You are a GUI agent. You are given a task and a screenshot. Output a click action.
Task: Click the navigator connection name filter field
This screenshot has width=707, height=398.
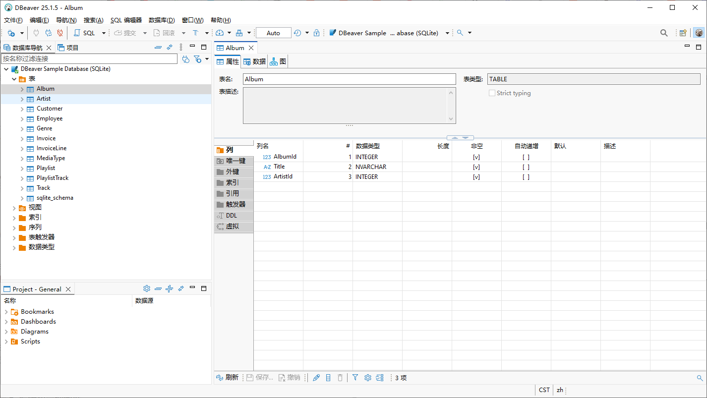[x=89, y=58]
